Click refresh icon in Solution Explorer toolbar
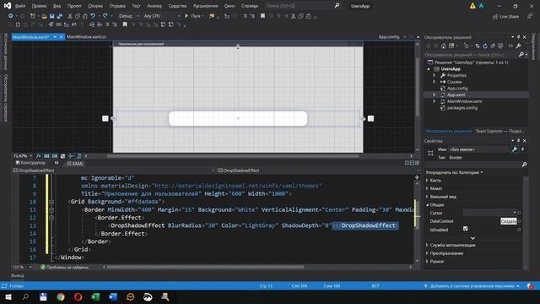This screenshot has height=304, width=540. (x=485, y=46)
